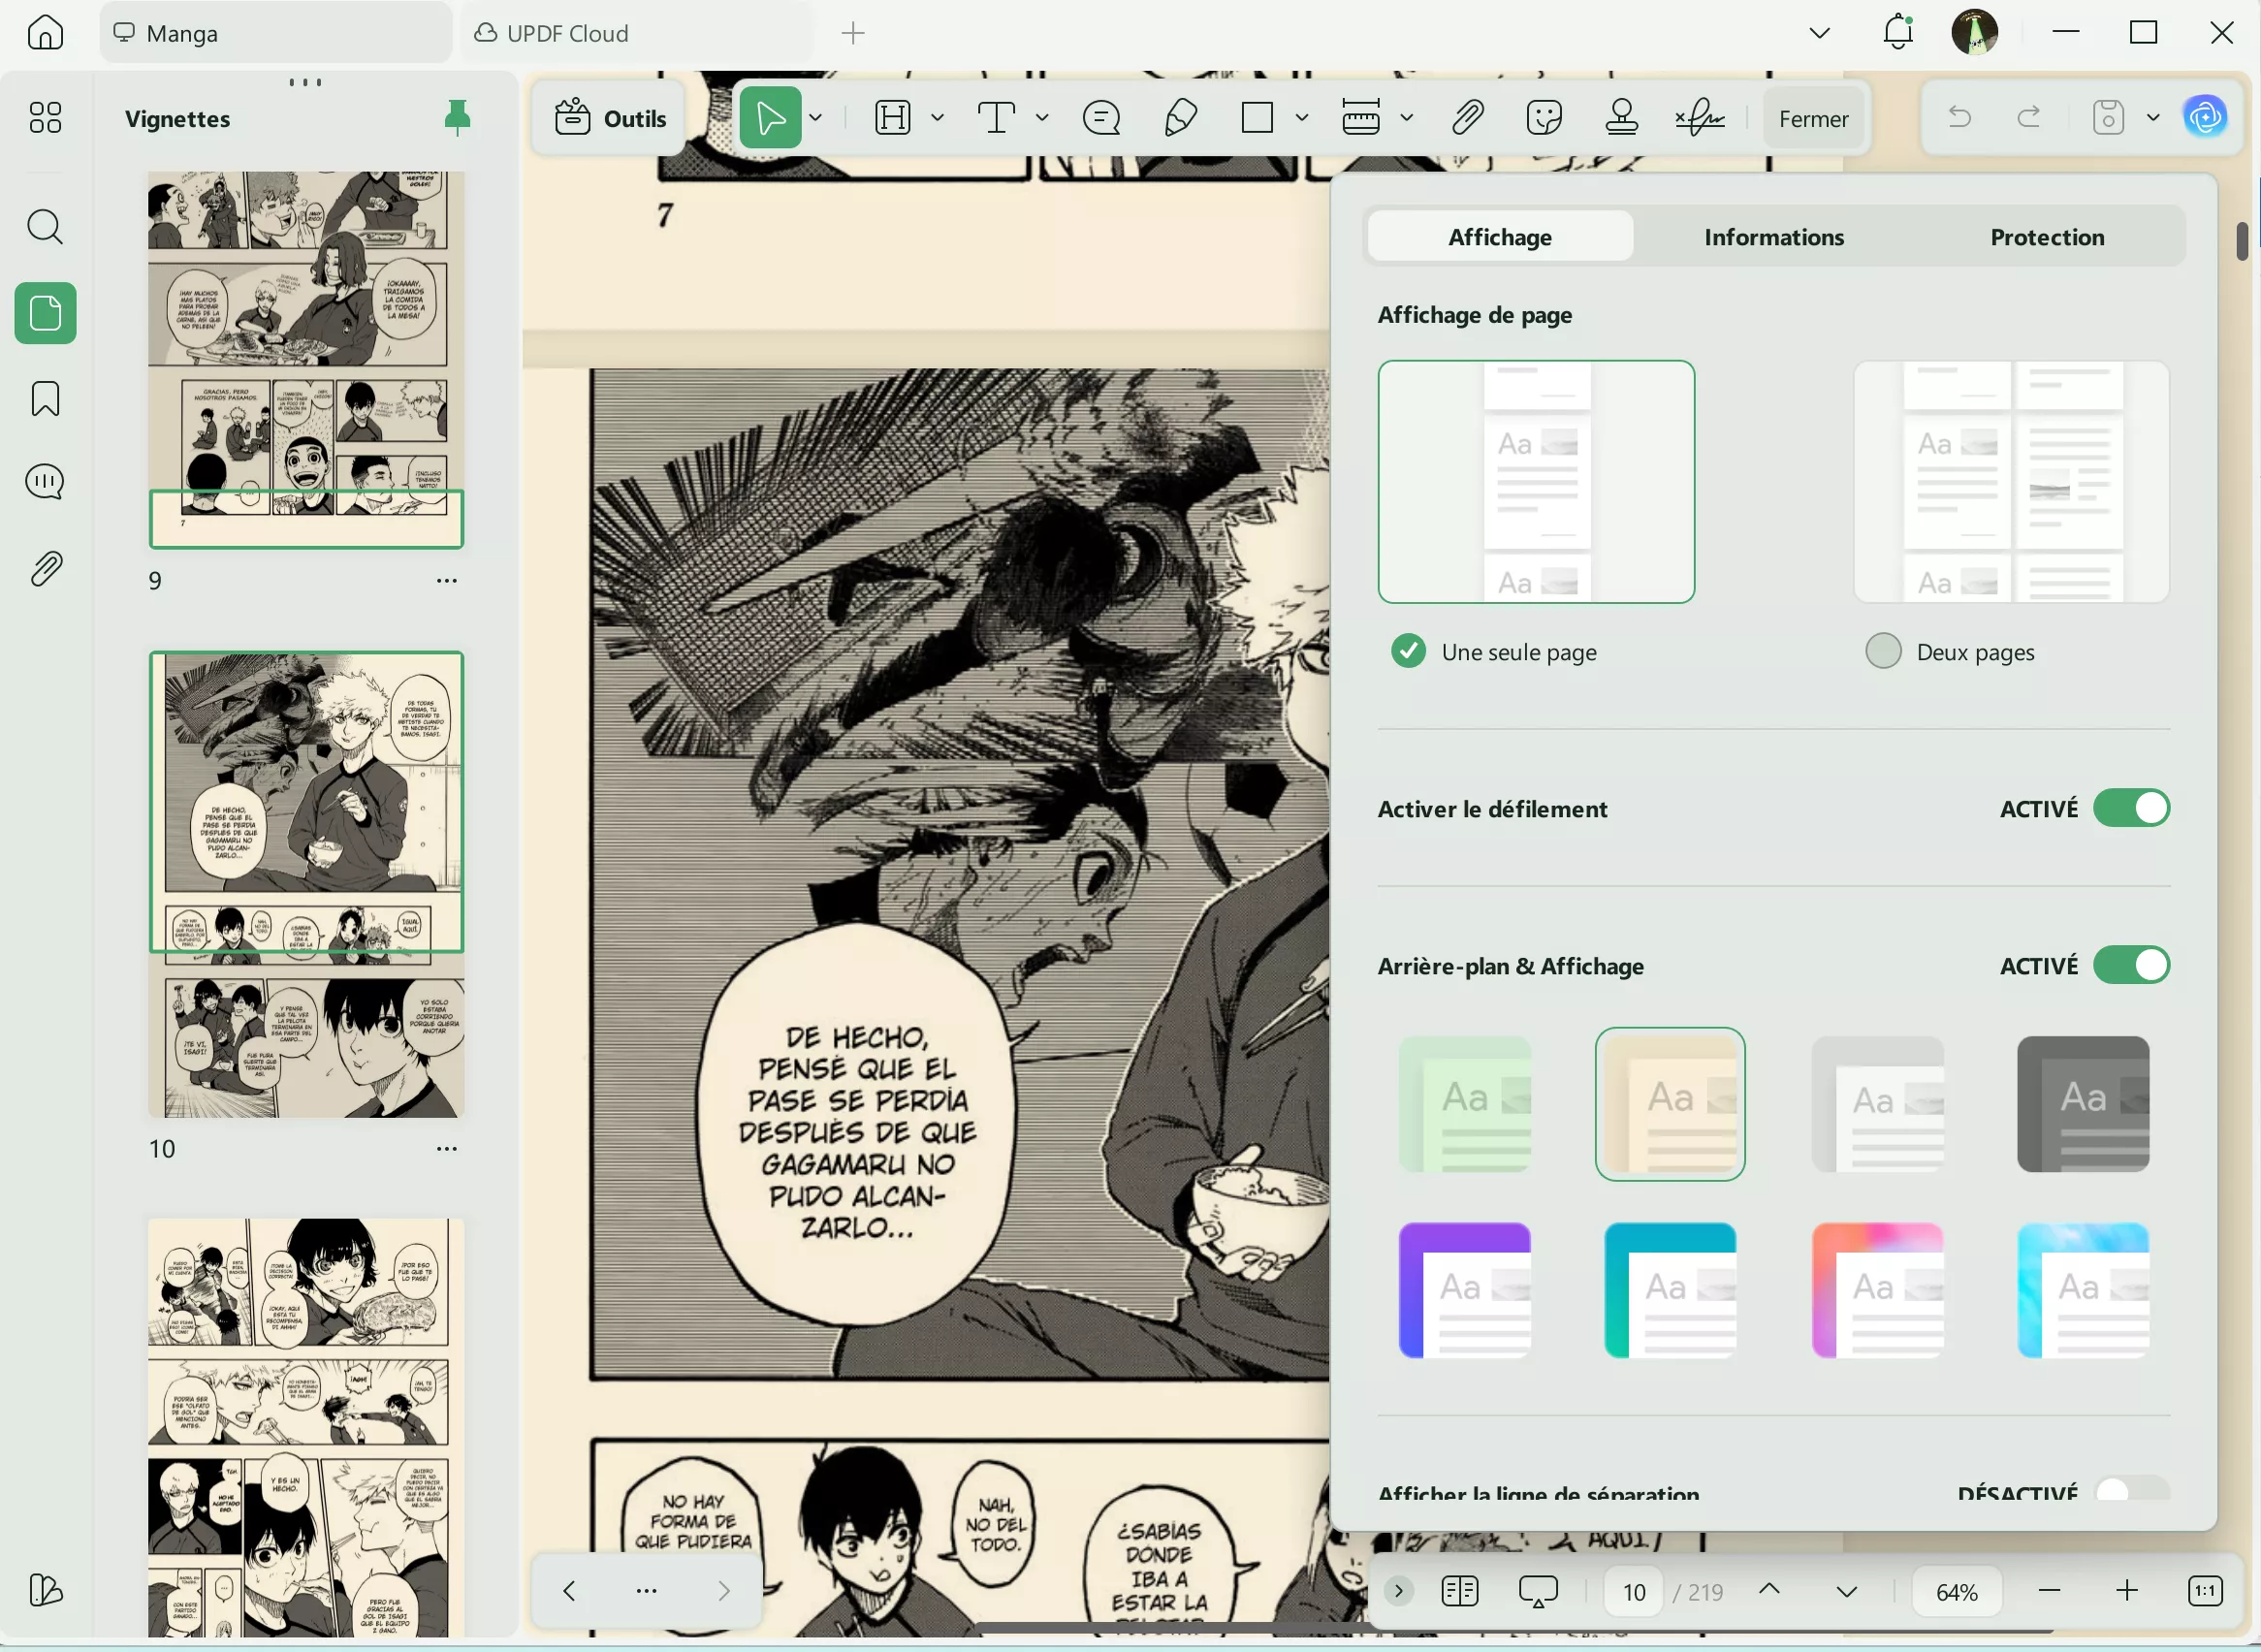The height and width of the screenshot is (1652, 2261).
Task: Open the stamp tool in toolbar
Action: point(1621,118)
